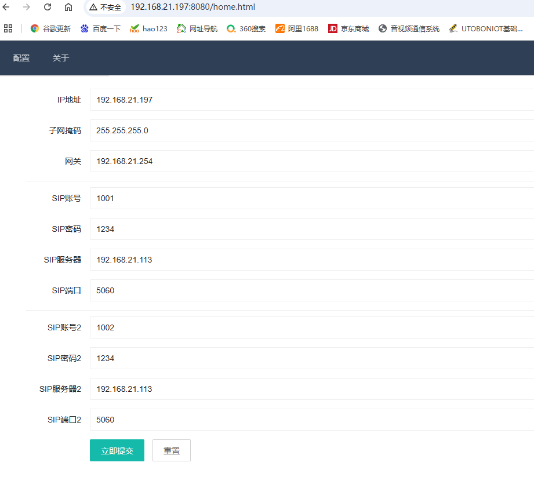Click the 不安全 site security warning

(x=106, y=8)
